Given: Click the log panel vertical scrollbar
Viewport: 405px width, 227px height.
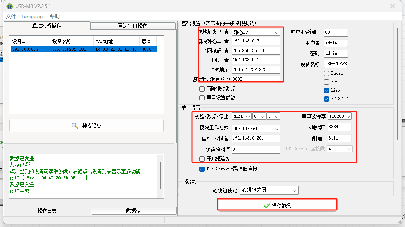Looking at the screenshot, I should [x=160, y=175].
